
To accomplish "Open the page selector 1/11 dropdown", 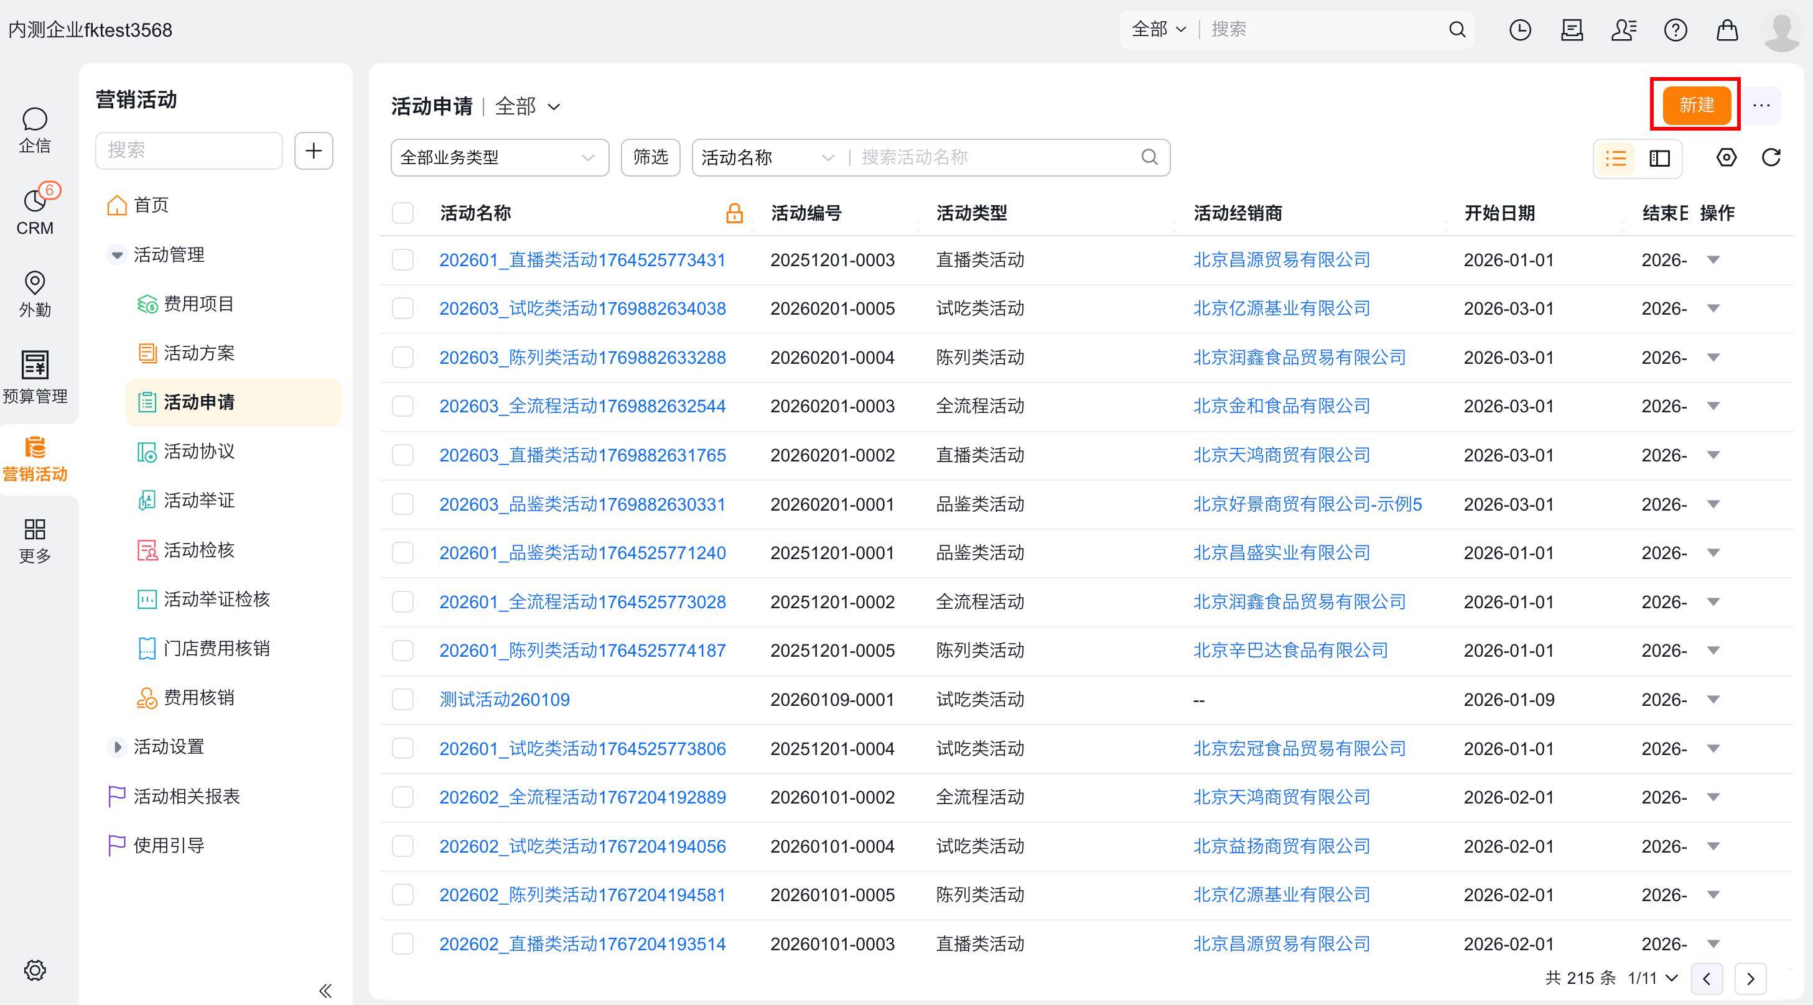I will click(1652, 978).
